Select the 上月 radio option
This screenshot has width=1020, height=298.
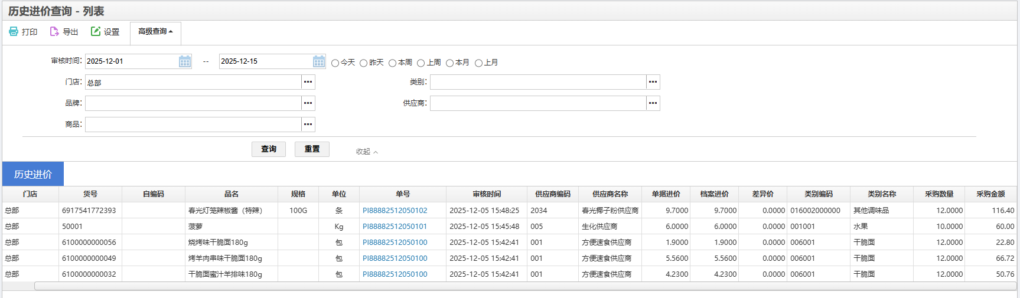coord(479,63)
